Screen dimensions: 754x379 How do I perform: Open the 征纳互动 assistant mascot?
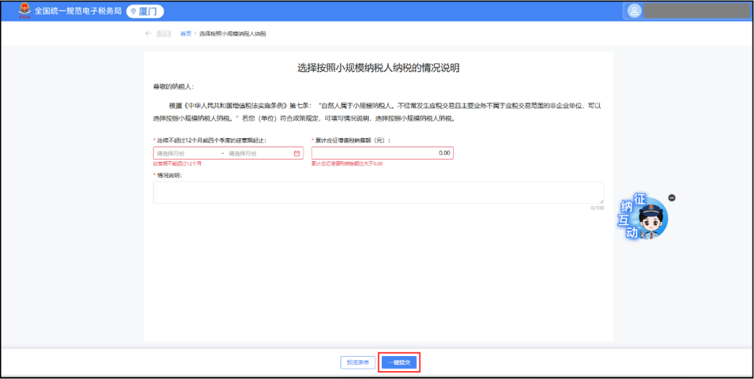coord(645,218)
